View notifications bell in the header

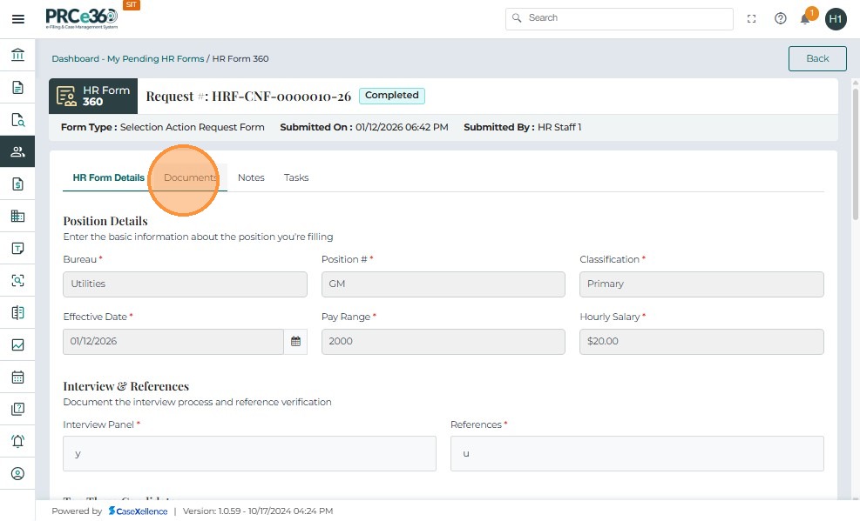click(x=806, y=18)
